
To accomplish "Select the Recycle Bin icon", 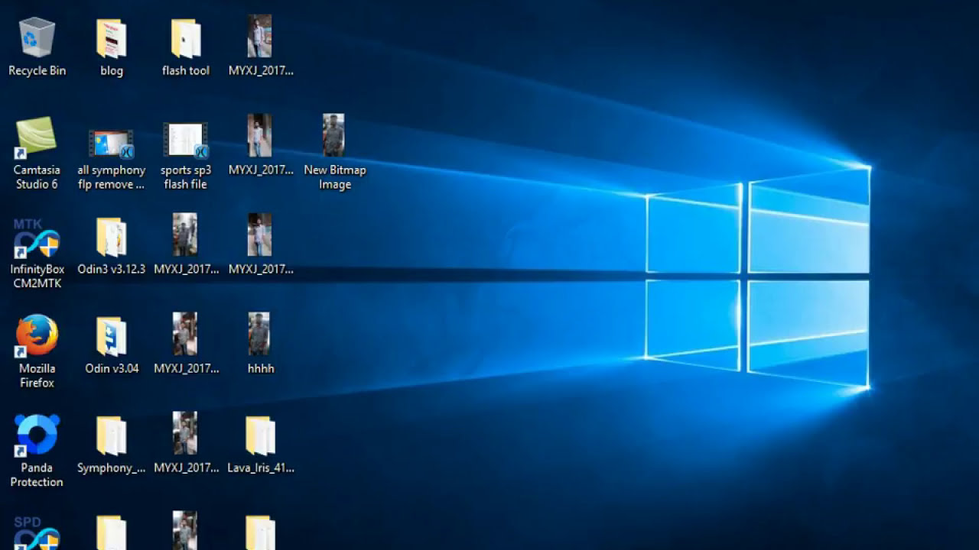I will click(37, 38).
